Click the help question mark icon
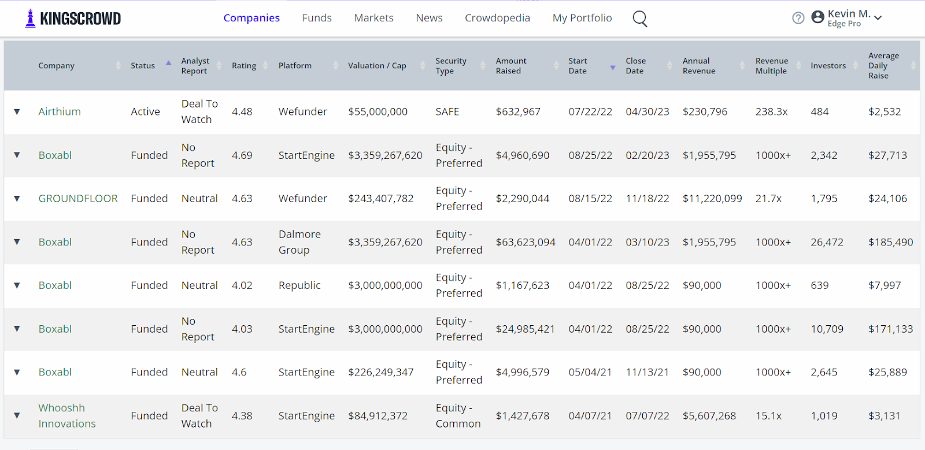Viewport: 925px width, 450px height. pyautogui.click(x=798, y=18)
